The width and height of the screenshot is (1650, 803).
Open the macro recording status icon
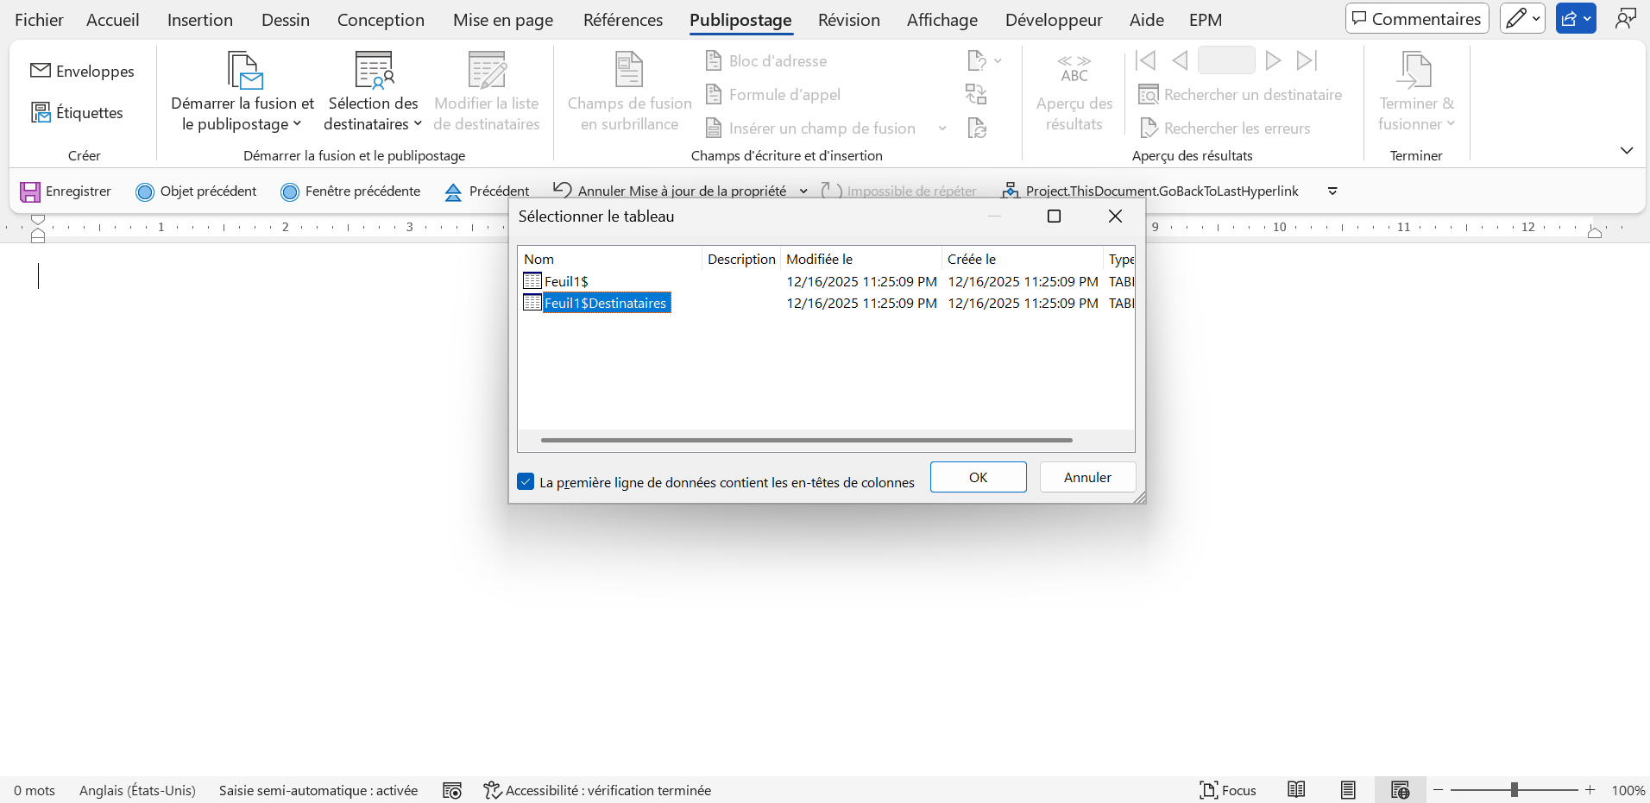[x=452, y=791]
